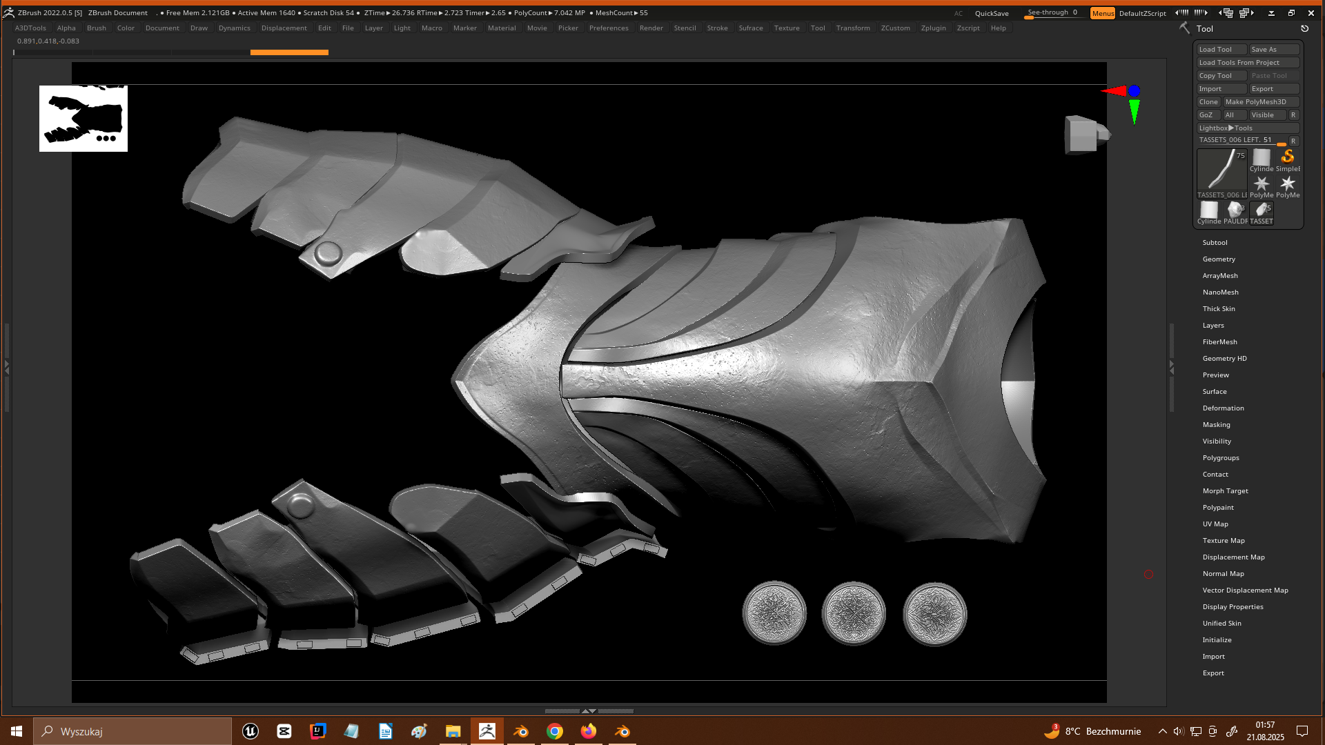This screenshot has width=1325, height=745.
Task: Pick the second PolyMesh star tool
Action: click(1288, 186)
